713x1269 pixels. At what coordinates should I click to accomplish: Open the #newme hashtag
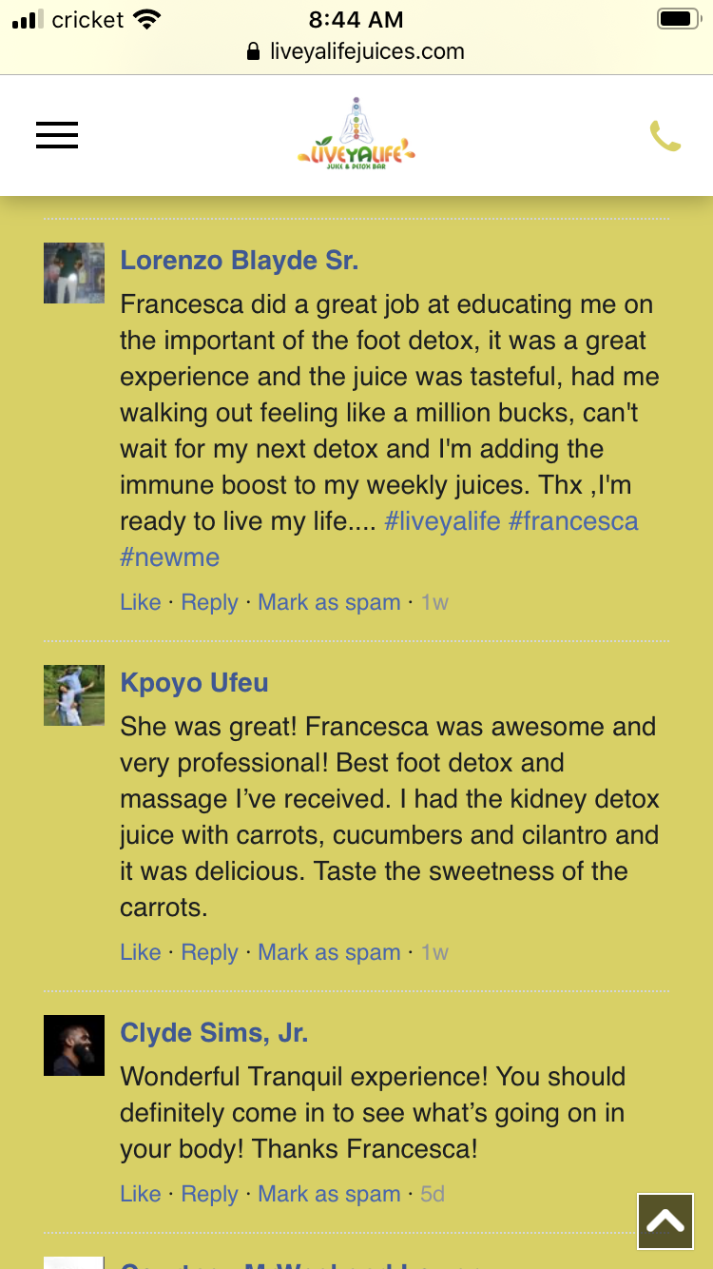tap(169, 557)
